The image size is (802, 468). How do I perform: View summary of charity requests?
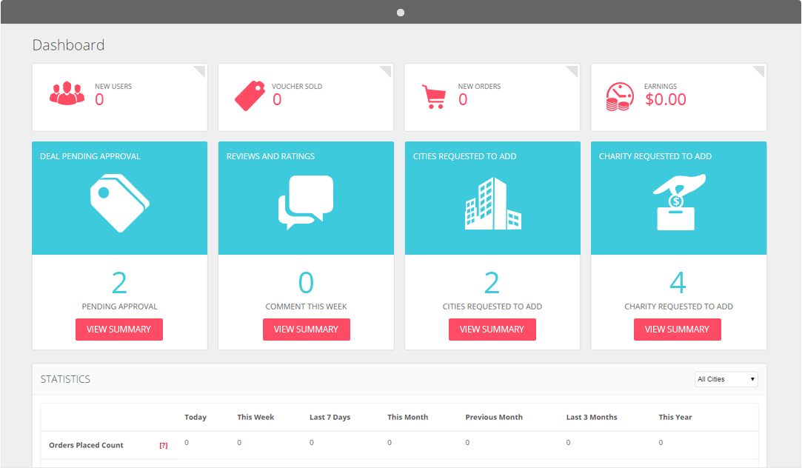tap(677, 330)
